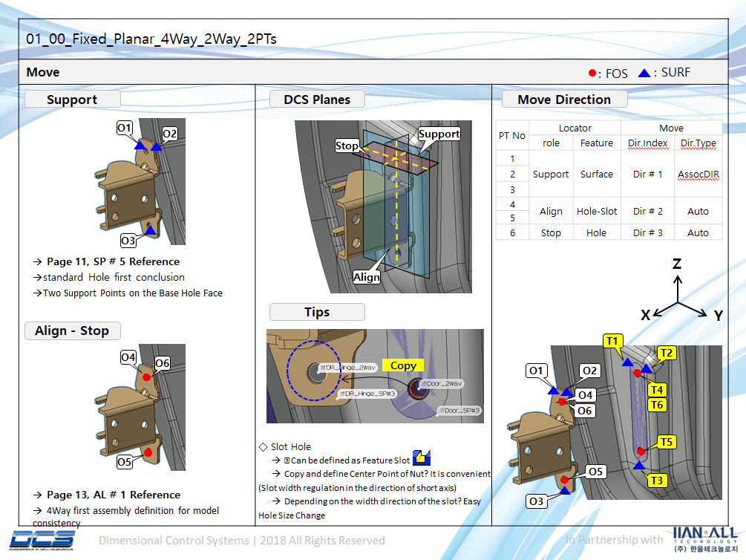This screenshot has width=746, height=560.
Task: Toggle the checkbox before 'Can be defined as Feature Slot'
Action: click(287, 460)
